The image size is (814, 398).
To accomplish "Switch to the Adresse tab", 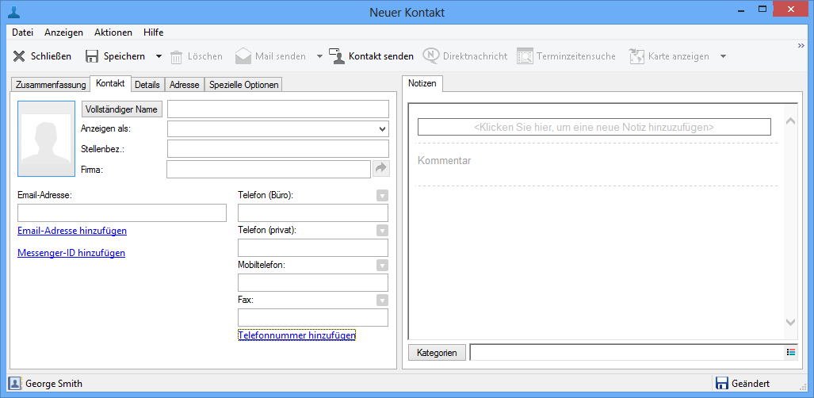I will (185, 85).
